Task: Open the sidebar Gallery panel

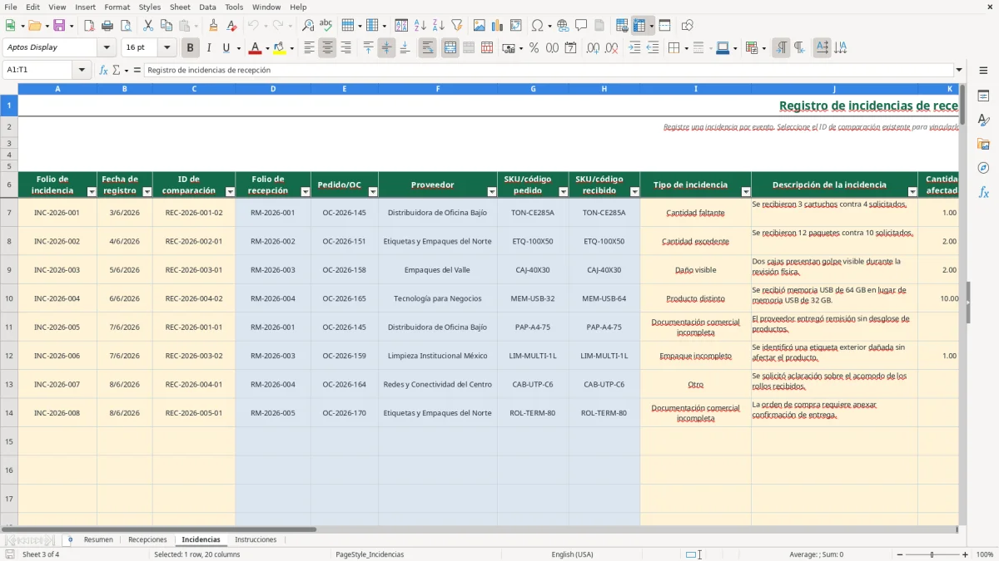Action: point(983,145)
